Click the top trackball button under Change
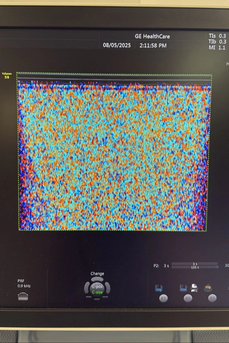Viewport: 229px width, 343px height. pyautogui.click(x=97, y=280)
